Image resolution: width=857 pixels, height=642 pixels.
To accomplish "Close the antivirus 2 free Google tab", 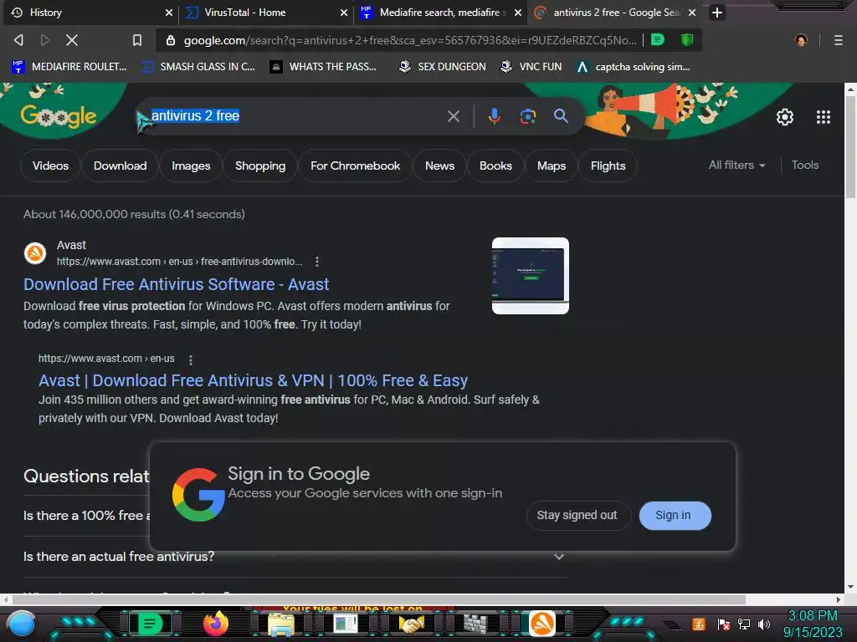I will pyautogui.click(x=692, y=12).
